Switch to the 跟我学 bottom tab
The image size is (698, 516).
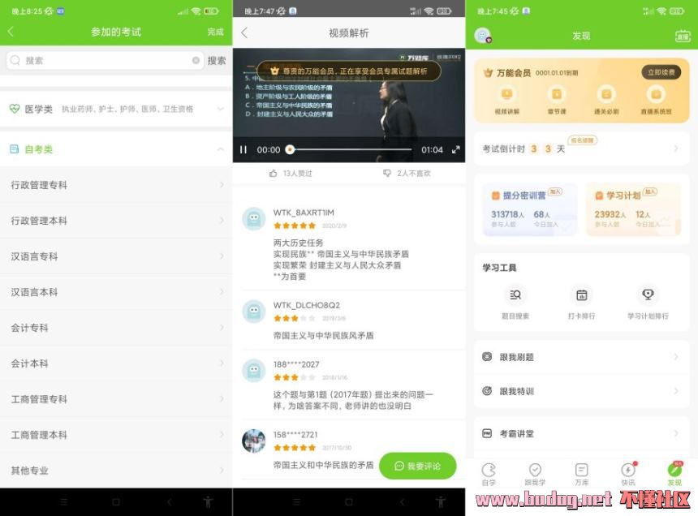click(x=535, y=474)
